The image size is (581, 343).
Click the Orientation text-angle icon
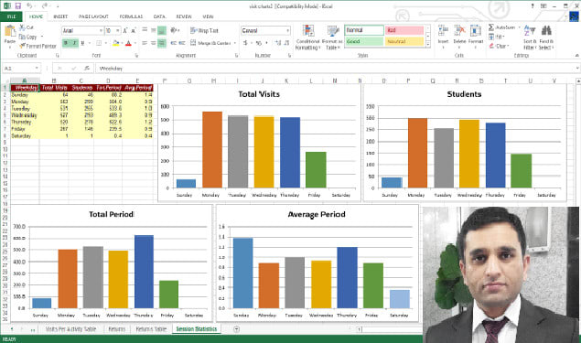coord(174,30)
